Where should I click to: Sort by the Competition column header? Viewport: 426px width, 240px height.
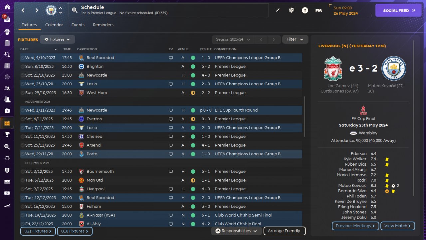pos(225,49)
